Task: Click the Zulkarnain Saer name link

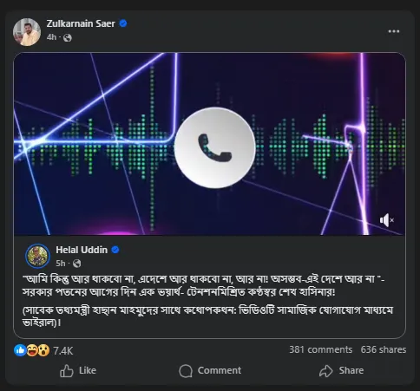Action: coord(81,23)
